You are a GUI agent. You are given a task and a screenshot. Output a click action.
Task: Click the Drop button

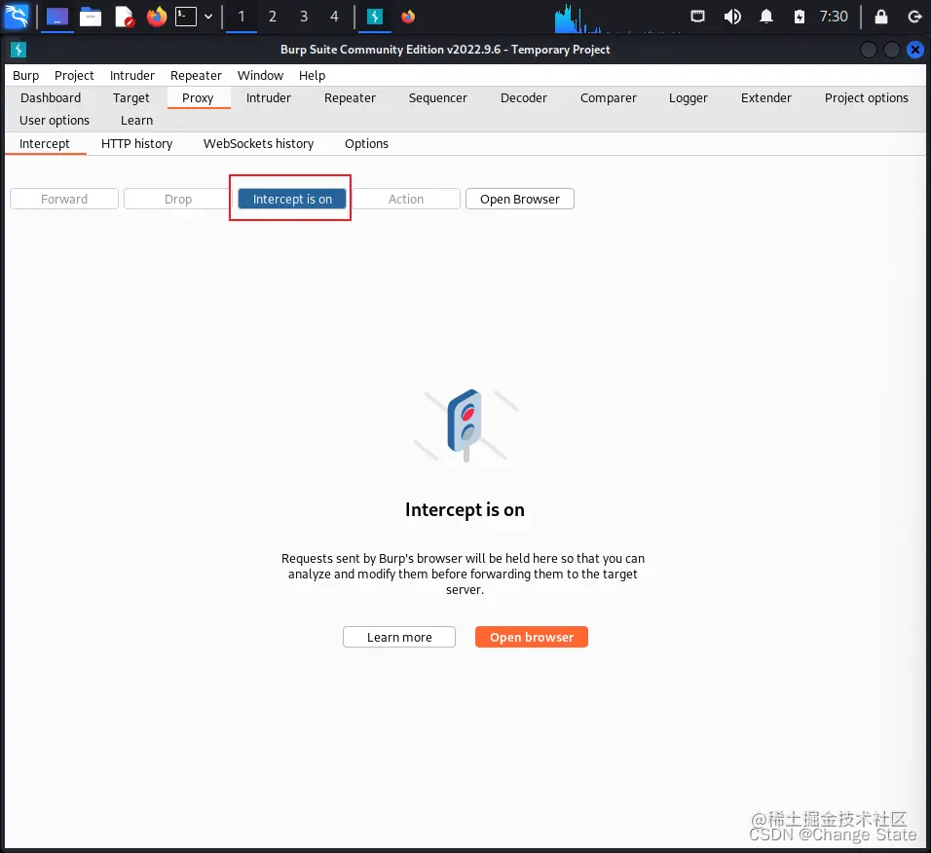click(x=178, y=199)
